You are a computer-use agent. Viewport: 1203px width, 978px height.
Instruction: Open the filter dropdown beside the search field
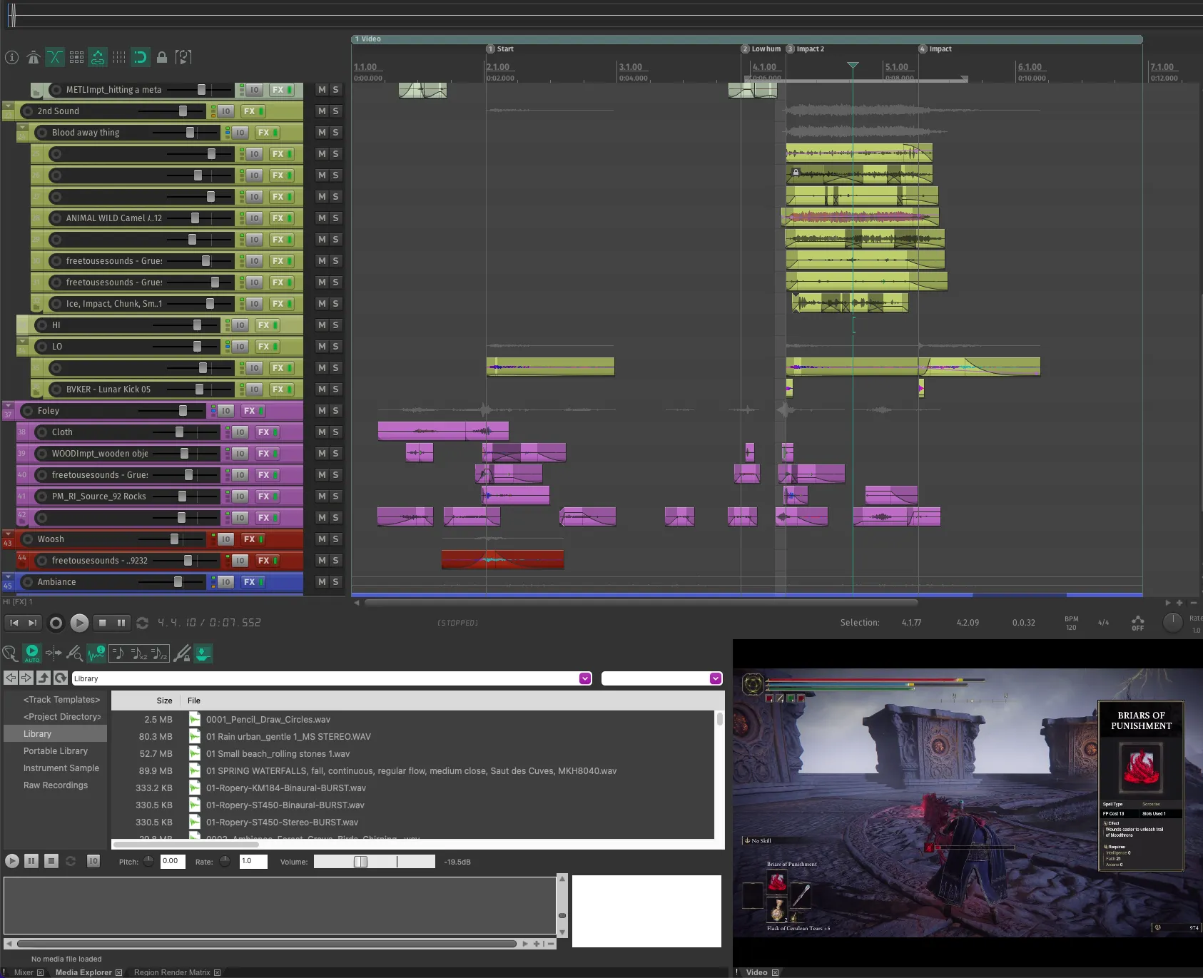click(716, 678)
